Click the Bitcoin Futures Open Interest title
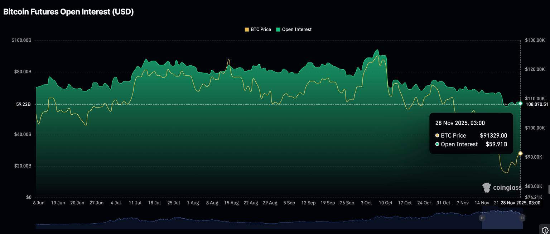Image resolution: width=550 pixels, height=234 pixels. [68, 12]
